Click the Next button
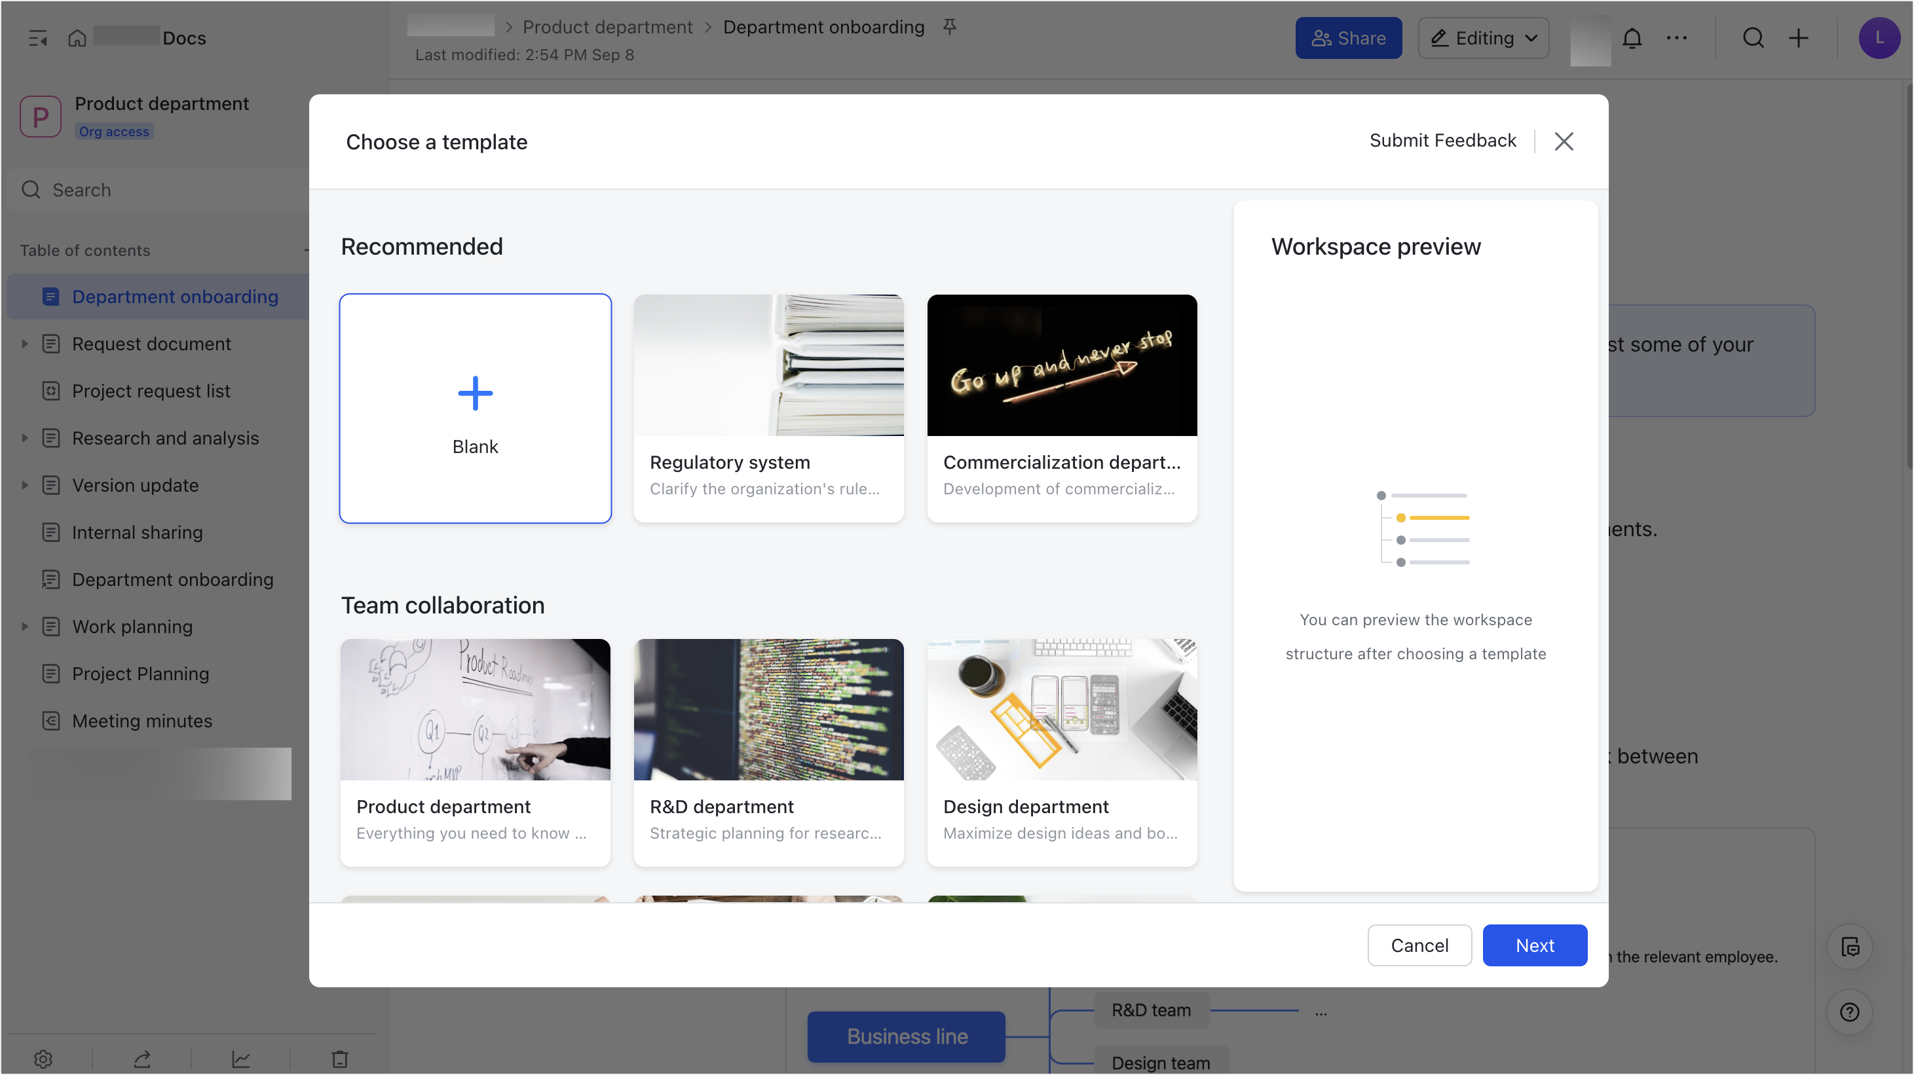This screenshot has width=1914, height=1075. click(x=1534, y=945)
